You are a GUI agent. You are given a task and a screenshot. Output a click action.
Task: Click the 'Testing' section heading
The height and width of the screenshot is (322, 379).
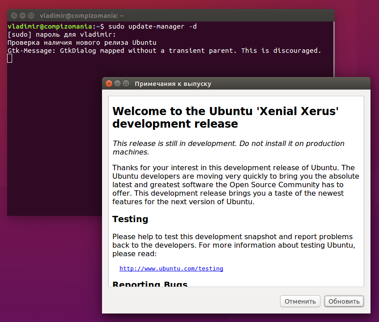tap(130, 219)
